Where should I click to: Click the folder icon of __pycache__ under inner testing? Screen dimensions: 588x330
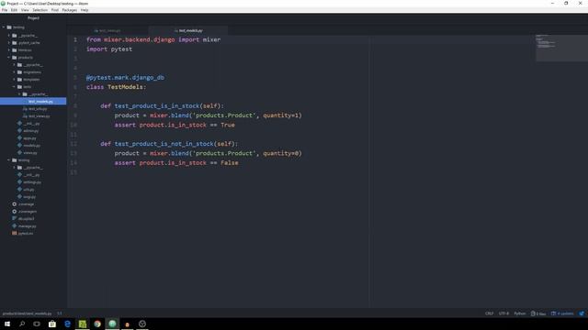pyautogui.click(x=20, y=167)
